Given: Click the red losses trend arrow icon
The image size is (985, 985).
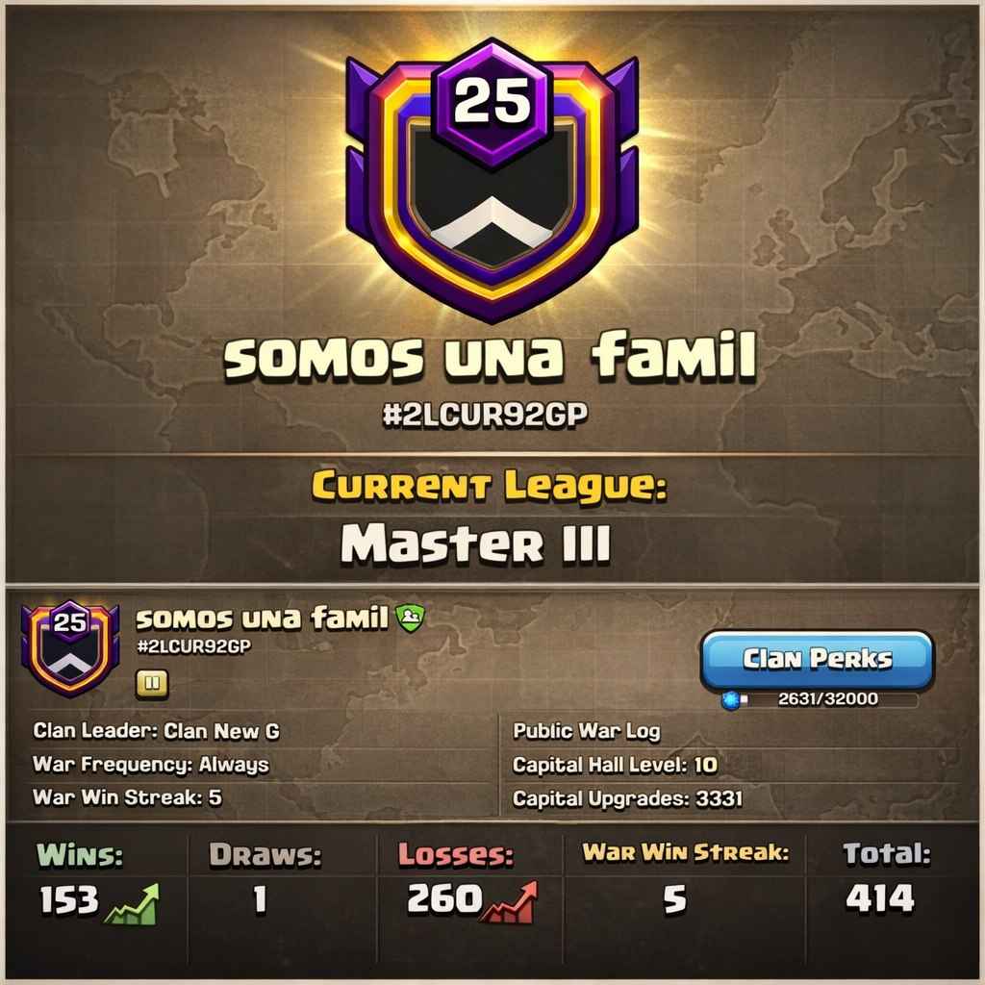Looking at the screenshot, I should click(510, 902).
